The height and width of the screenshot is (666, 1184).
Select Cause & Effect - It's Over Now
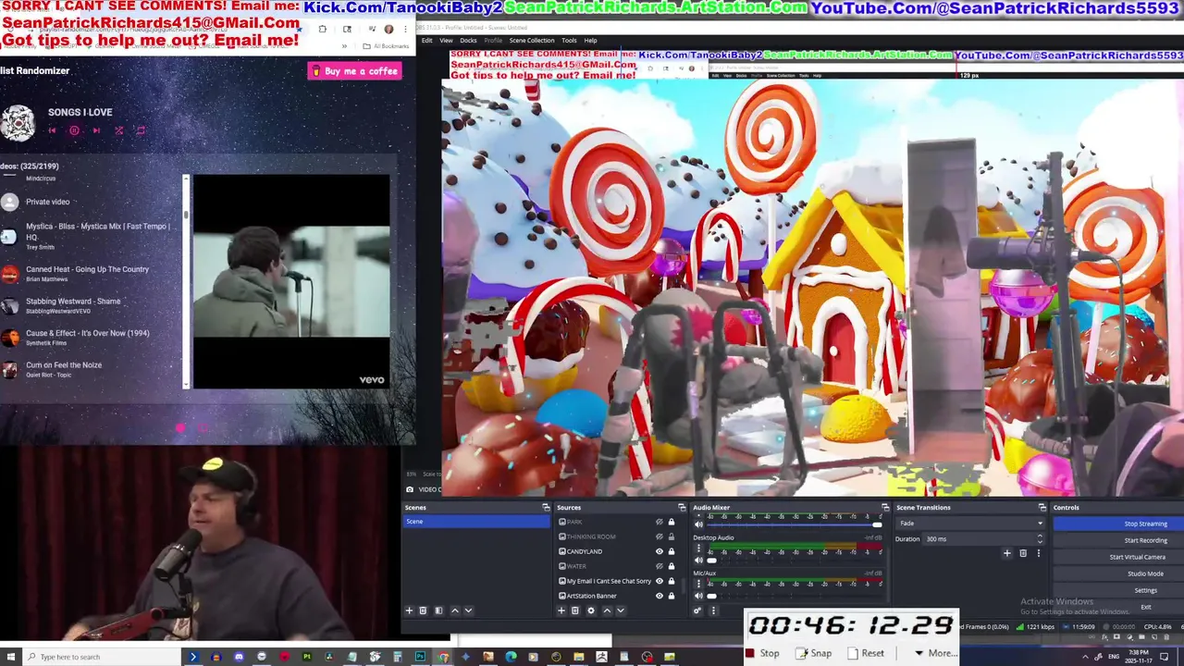(87, 337)
